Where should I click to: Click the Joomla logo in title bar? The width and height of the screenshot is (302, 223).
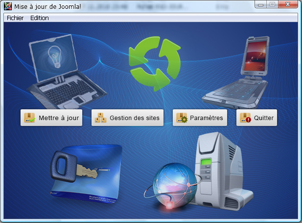8,6
